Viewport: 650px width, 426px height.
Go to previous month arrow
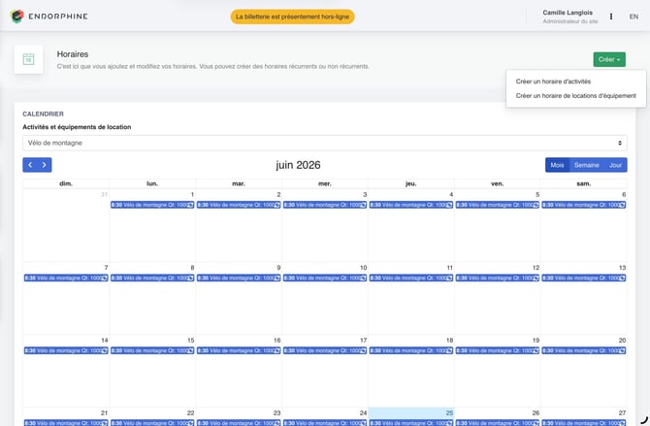(30, 165)
